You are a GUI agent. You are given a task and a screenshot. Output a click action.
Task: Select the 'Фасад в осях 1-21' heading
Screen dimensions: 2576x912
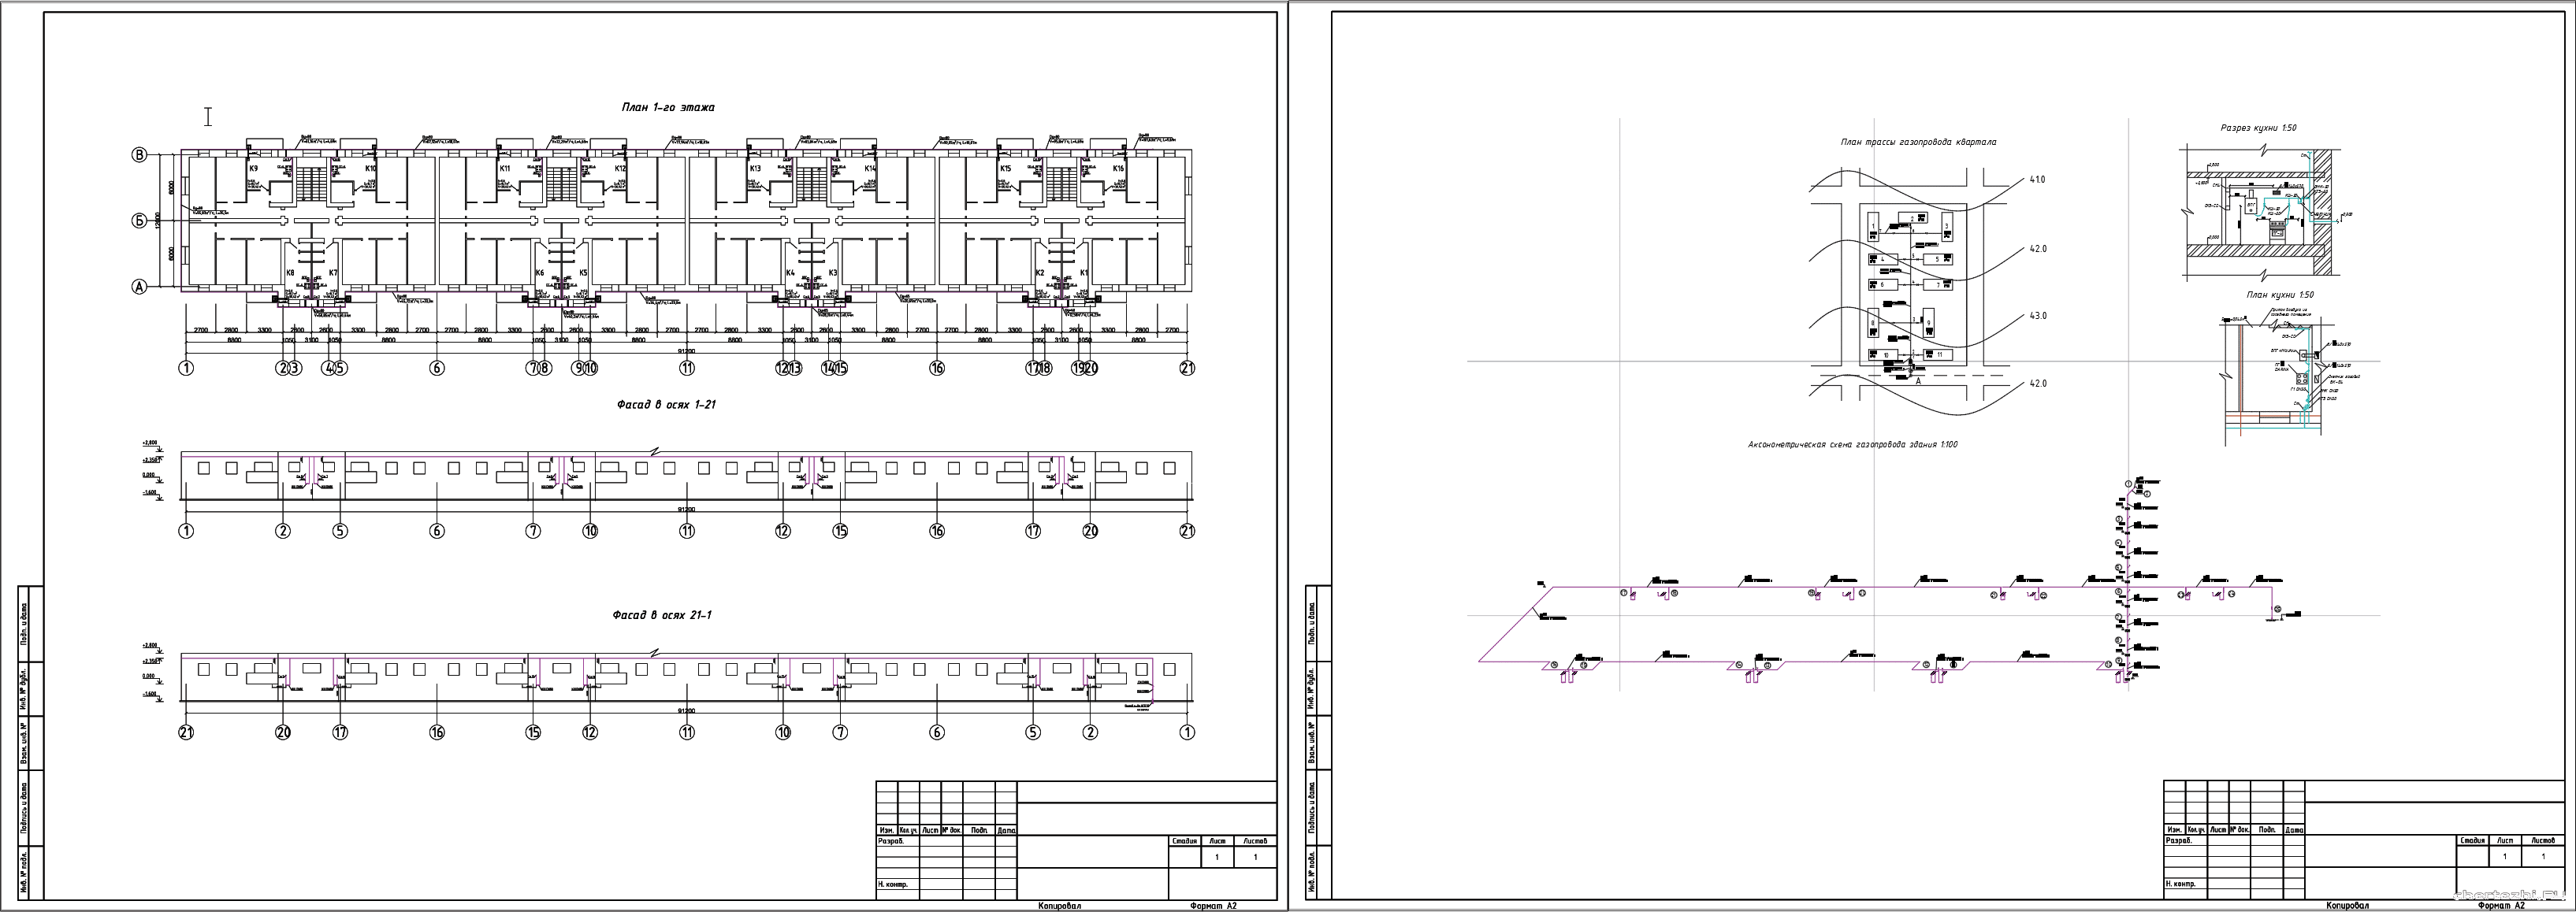pos(667,406)
